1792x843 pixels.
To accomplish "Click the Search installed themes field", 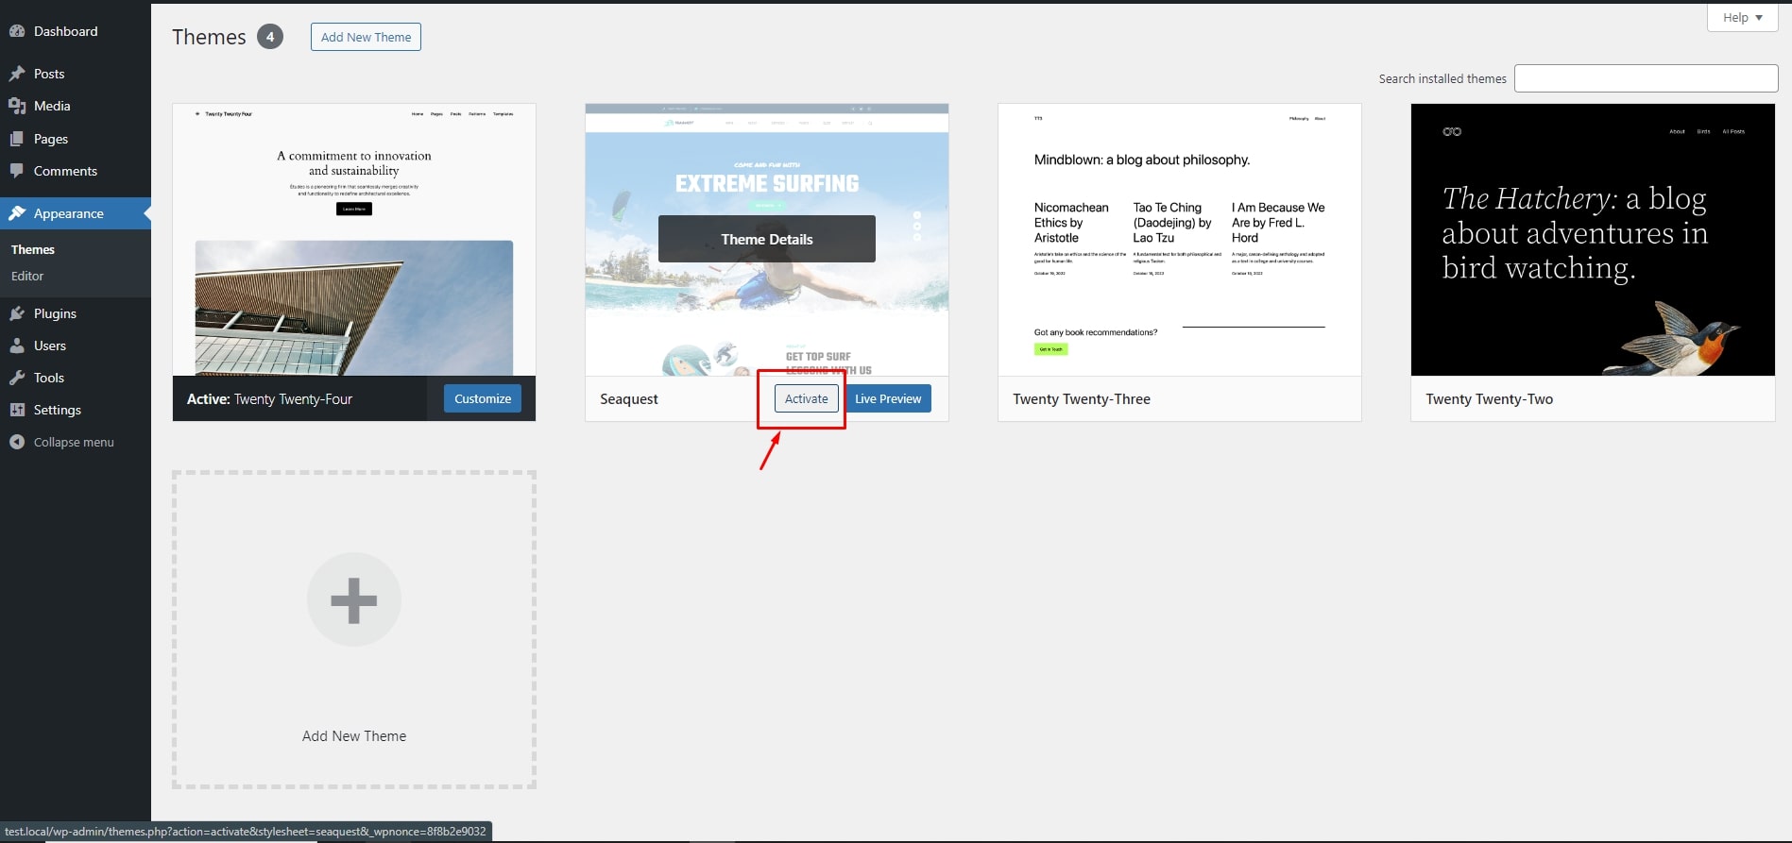I will pyautogui.click(x=1647, y=78).
